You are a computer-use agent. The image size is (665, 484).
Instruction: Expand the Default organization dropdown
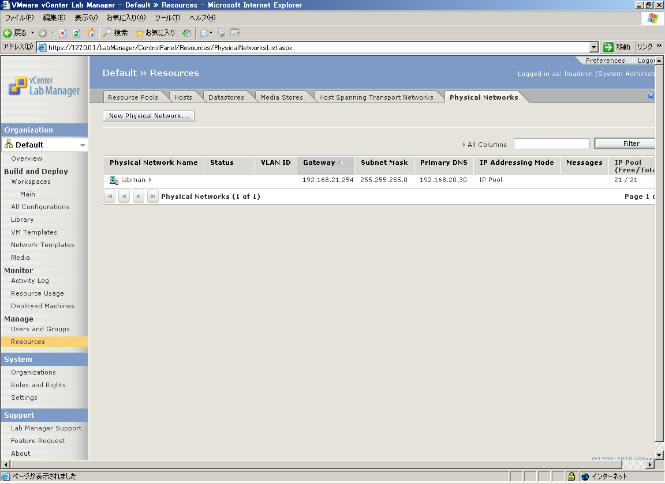pos(83,145)
